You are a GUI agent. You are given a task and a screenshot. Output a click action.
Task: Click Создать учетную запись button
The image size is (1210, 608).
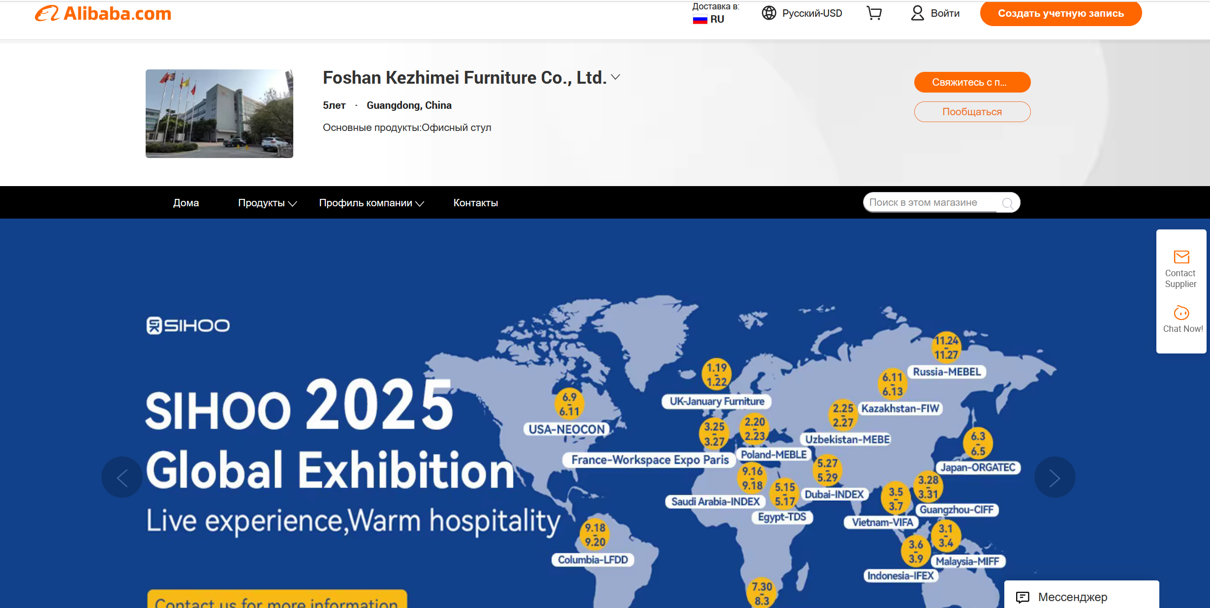tap(1060, 14)
